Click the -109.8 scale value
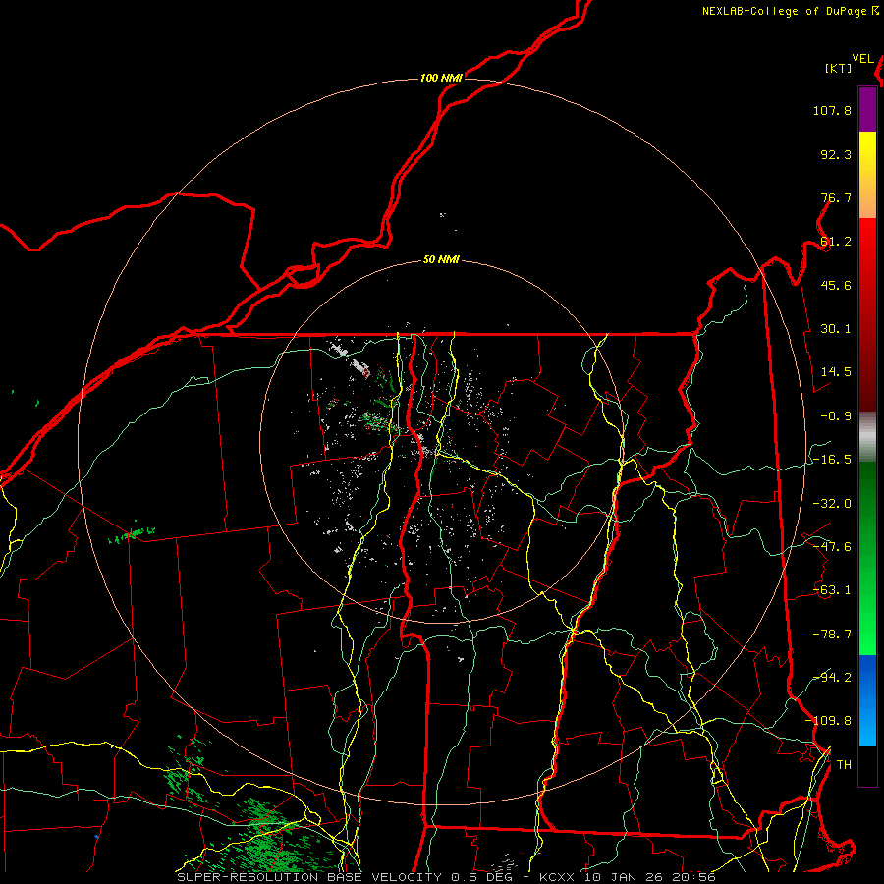The width and height of the screenshot is (884, 884). pos(828,721)
